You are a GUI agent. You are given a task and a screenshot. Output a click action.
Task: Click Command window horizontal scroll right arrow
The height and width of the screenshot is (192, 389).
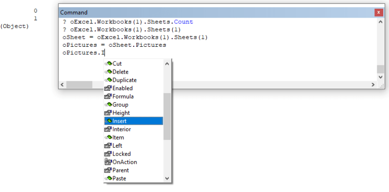pos(373,85)
